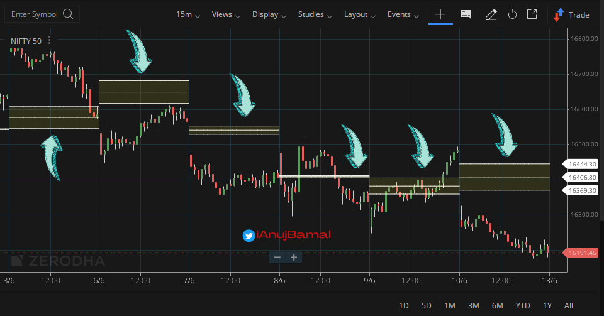
Task: Switch to 6M range
Action: coord(497,305)
